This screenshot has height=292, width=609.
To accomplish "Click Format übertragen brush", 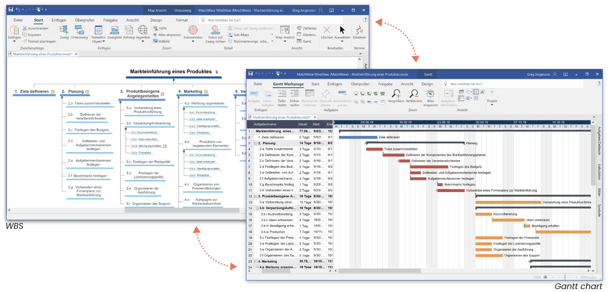I will click(x=39, y=41).
